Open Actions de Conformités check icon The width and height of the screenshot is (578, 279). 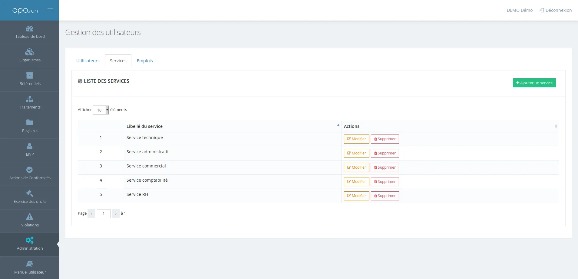[30, 170]
